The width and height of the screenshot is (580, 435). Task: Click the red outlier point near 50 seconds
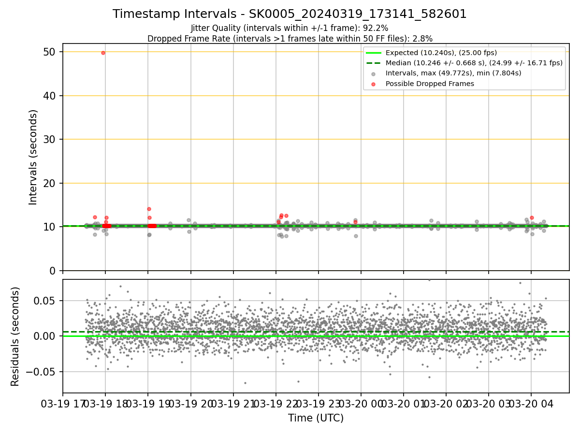[103, 53]
